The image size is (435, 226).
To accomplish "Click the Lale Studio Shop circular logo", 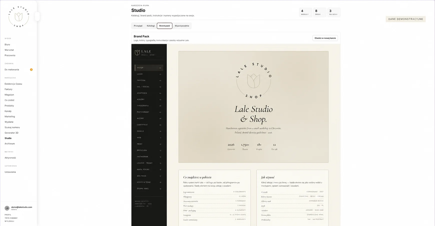I will [19, 16].
